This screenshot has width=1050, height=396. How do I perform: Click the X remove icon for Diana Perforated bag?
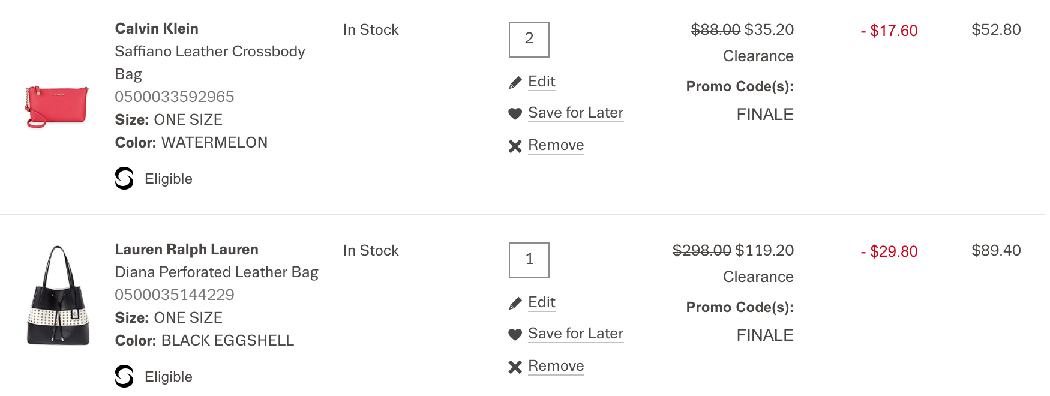515,367
